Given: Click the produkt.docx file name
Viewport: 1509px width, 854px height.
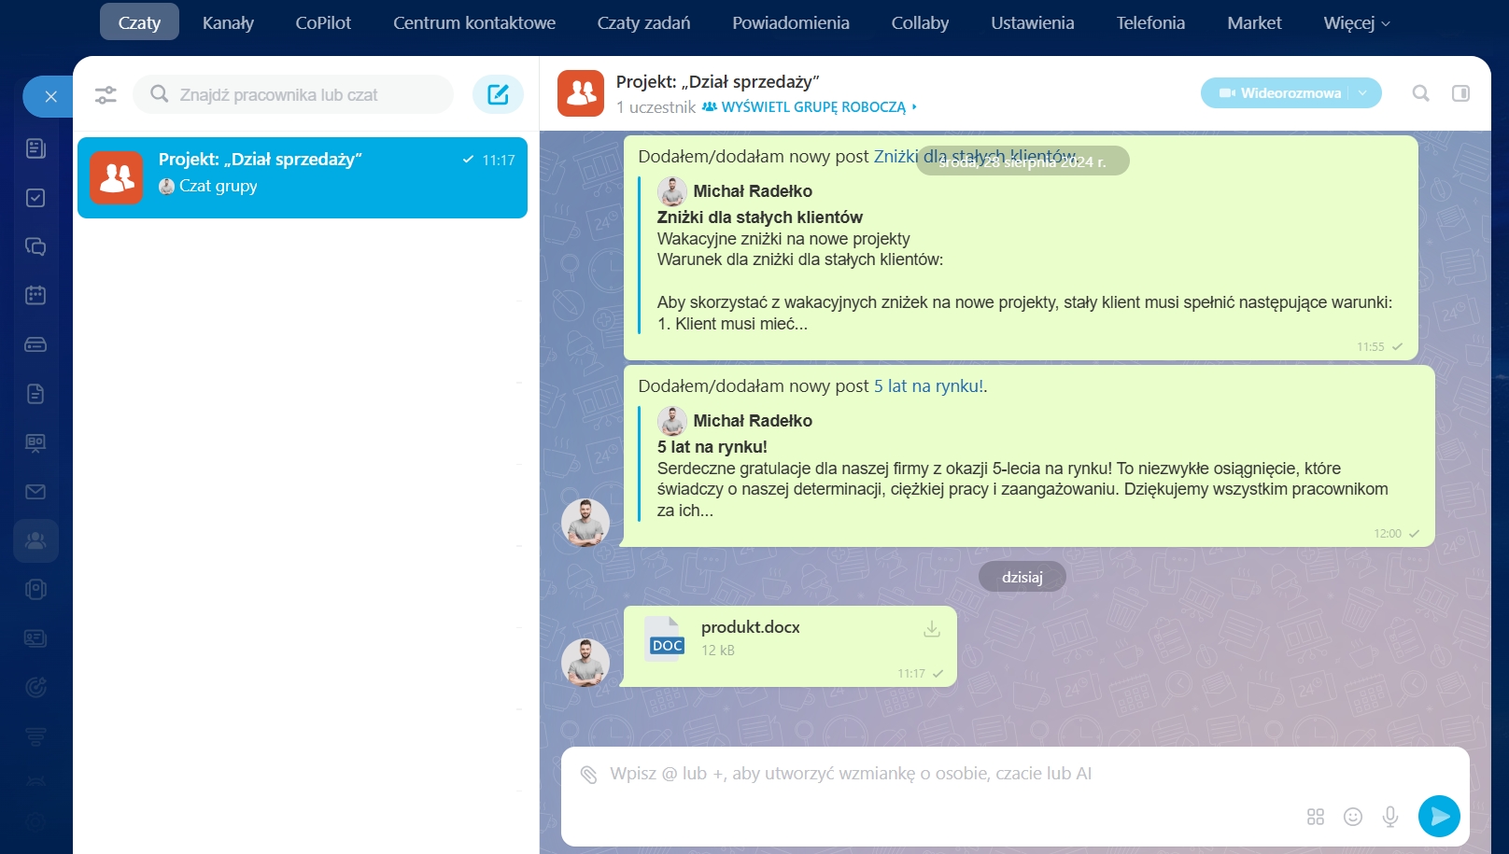Looking at the screenshot, I should (751, 627).
